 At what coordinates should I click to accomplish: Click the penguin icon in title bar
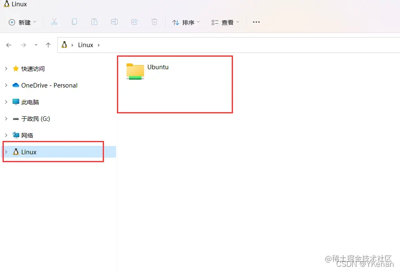[7, 4]
